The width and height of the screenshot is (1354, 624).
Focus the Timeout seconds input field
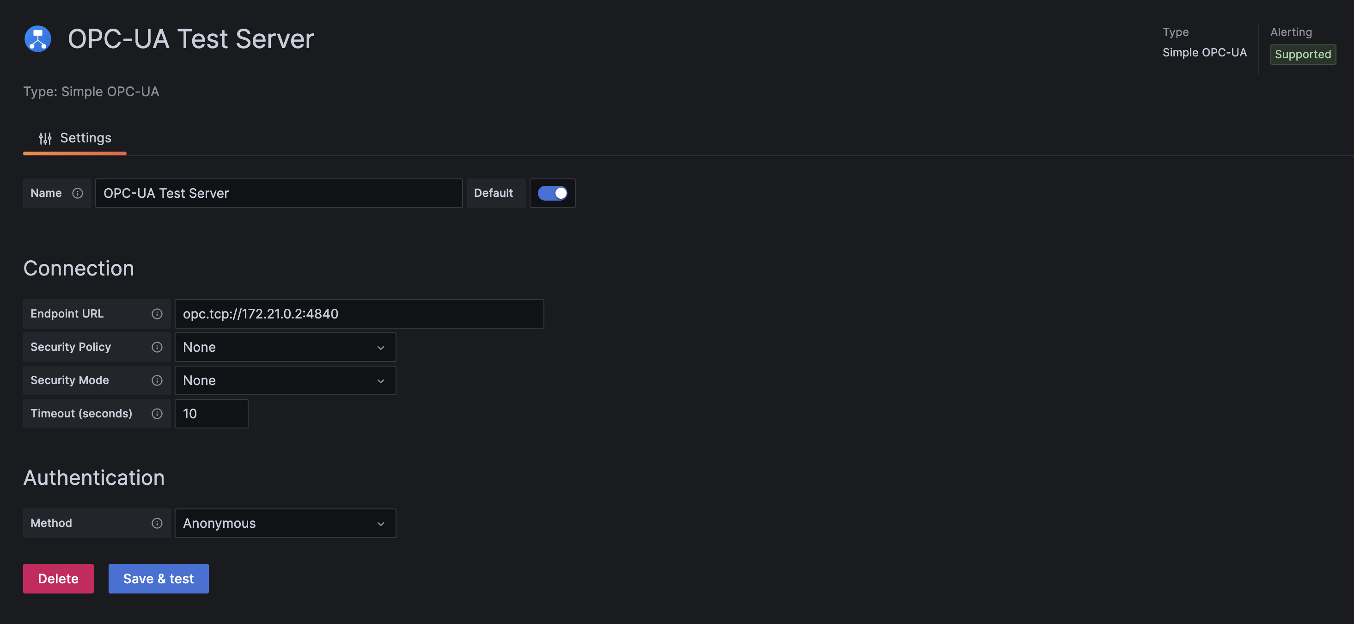click(211, 414)
